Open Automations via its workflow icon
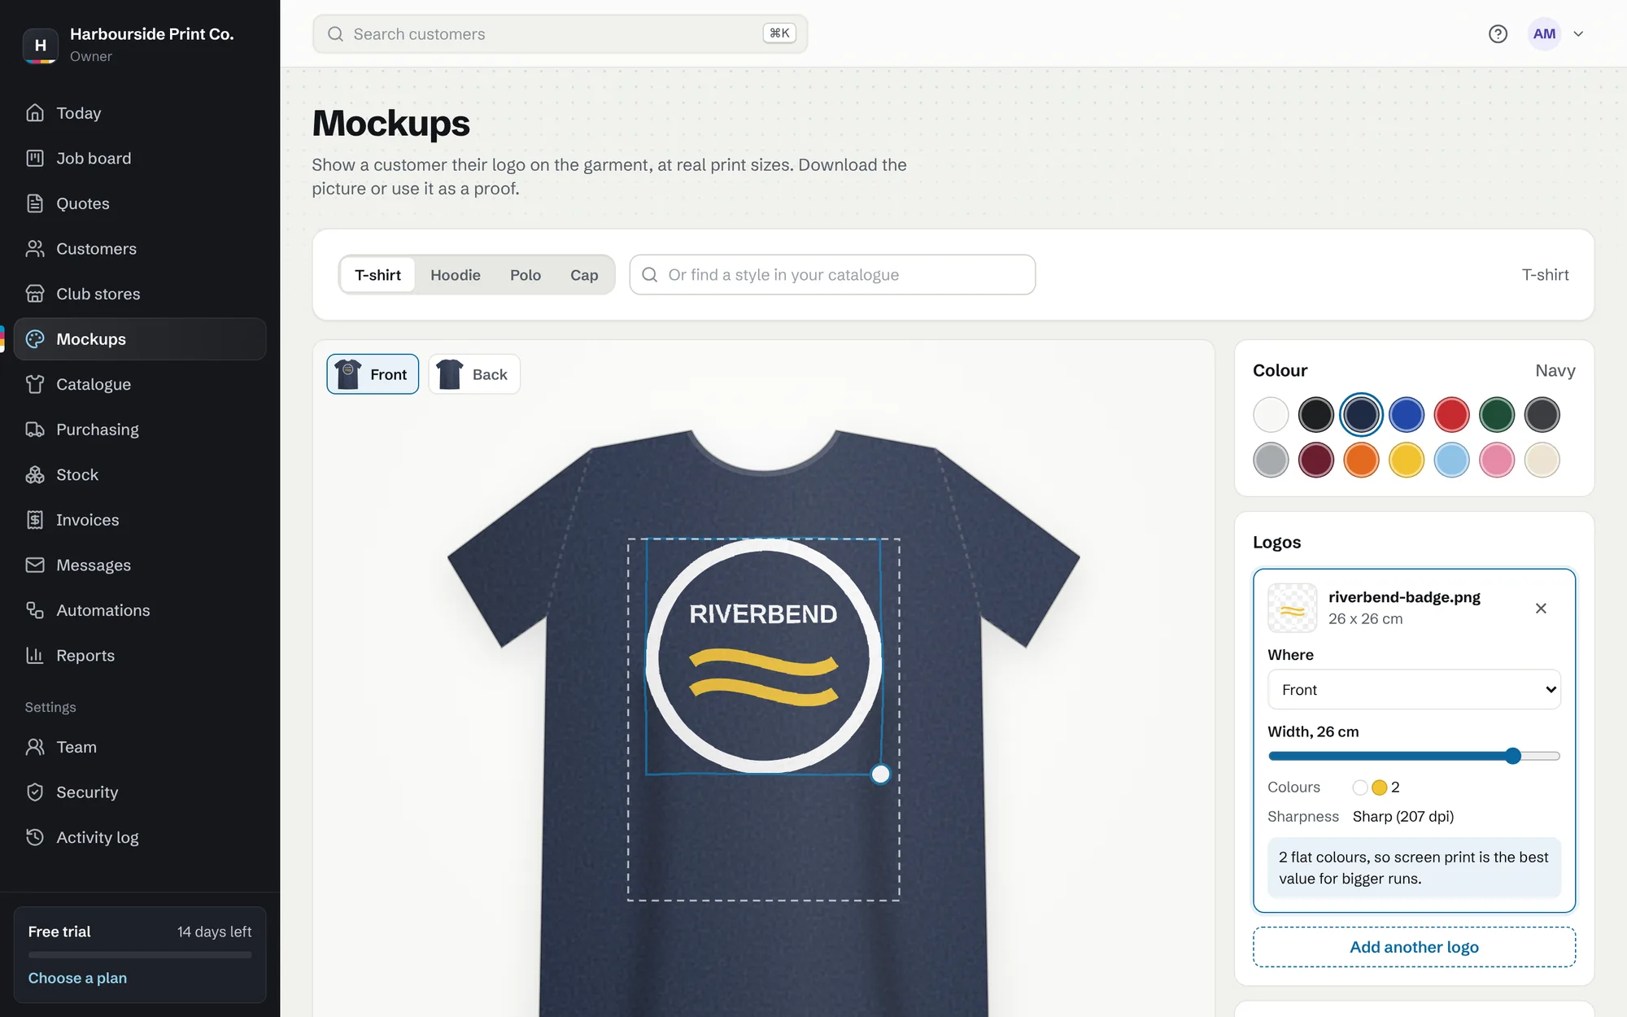The image size is (1627, 1017). pyautogui.click(x=35, y=610)
